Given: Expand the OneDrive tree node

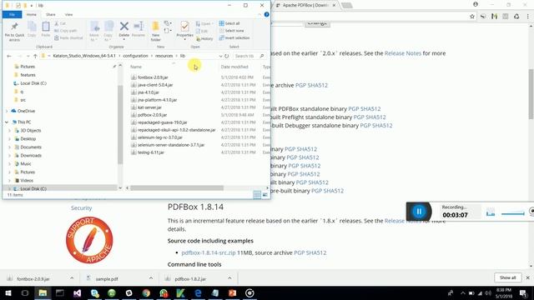Looking at the screenshot, I should pyautogui.click(x=7, y=111).
